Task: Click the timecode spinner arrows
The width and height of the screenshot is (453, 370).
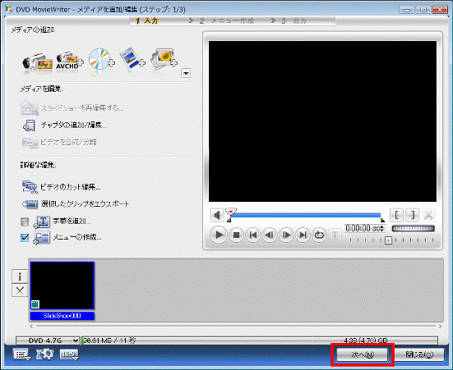Action: (x=382, y=228)
